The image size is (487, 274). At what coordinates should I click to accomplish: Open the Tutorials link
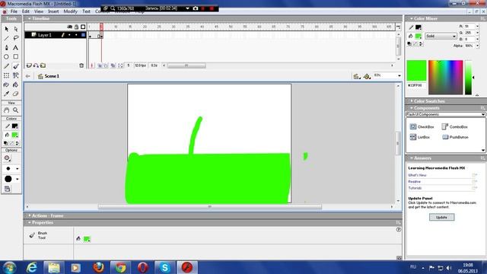tap(415, 188)
